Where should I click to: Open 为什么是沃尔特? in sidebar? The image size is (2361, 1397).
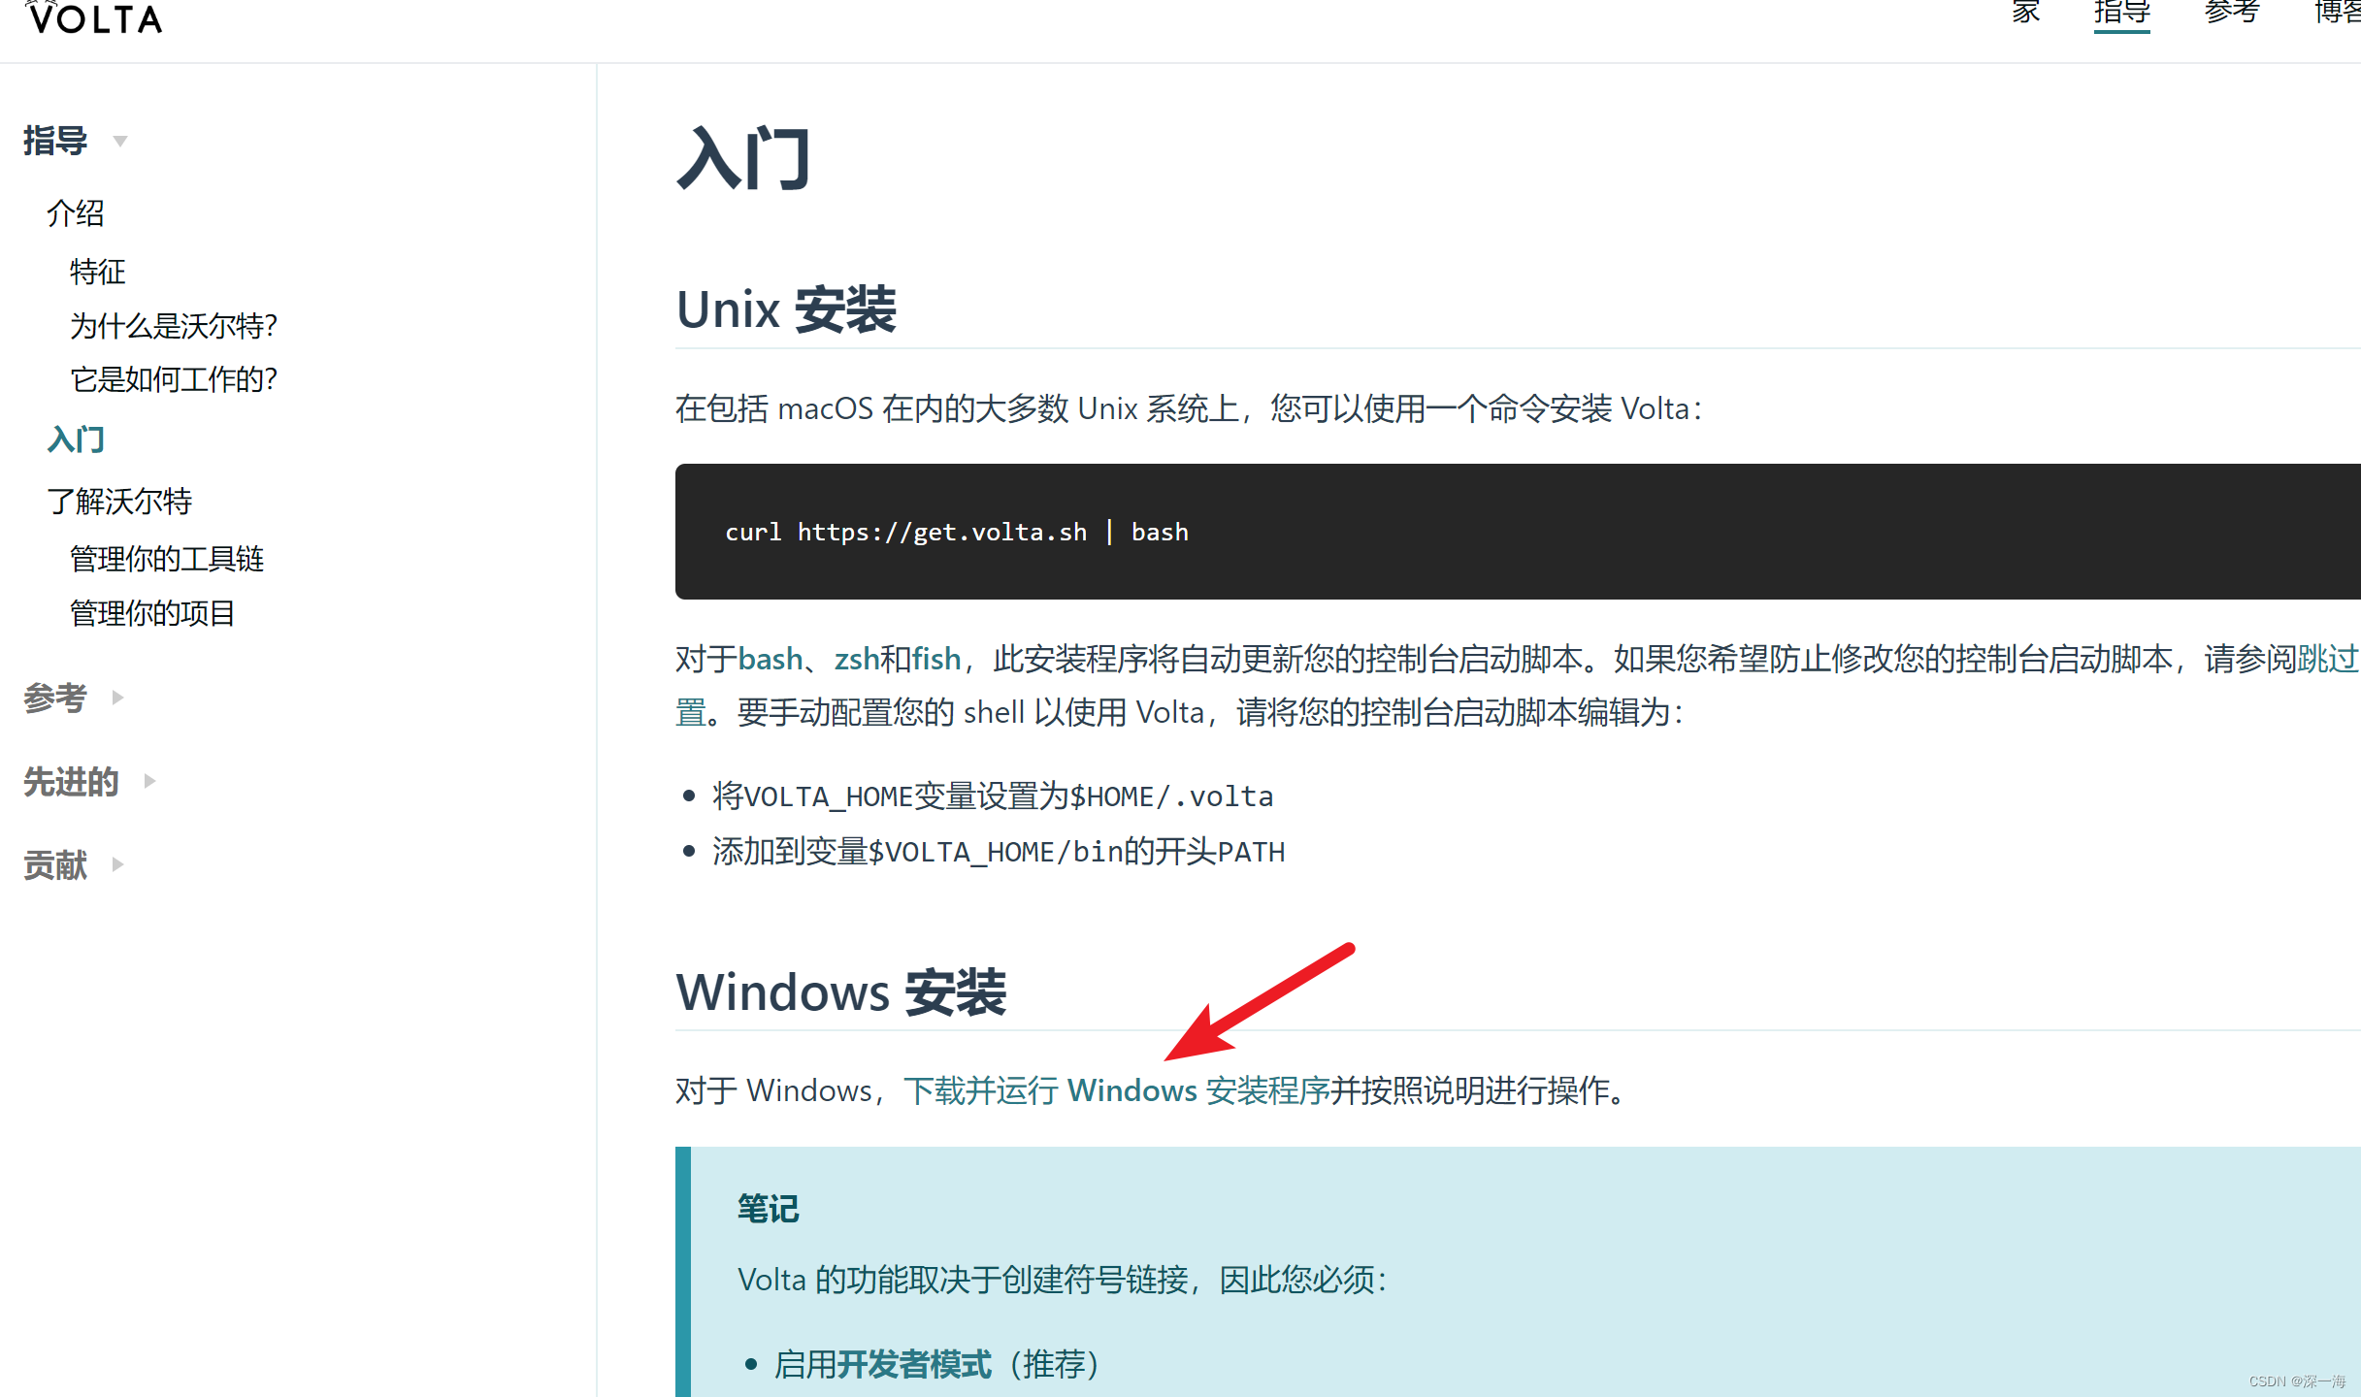click(174, 326)
